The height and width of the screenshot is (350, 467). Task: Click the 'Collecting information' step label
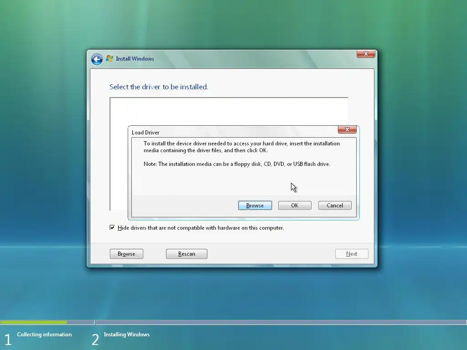tap(44, 335)
